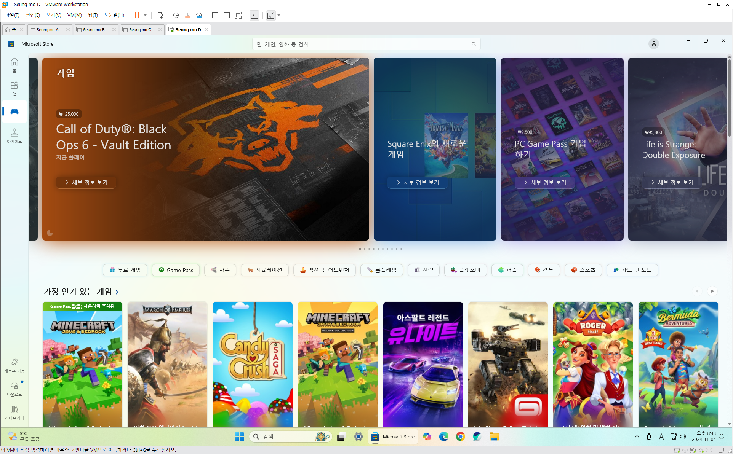
Task: Open the VM(M) menu
Action: [74, 15]
